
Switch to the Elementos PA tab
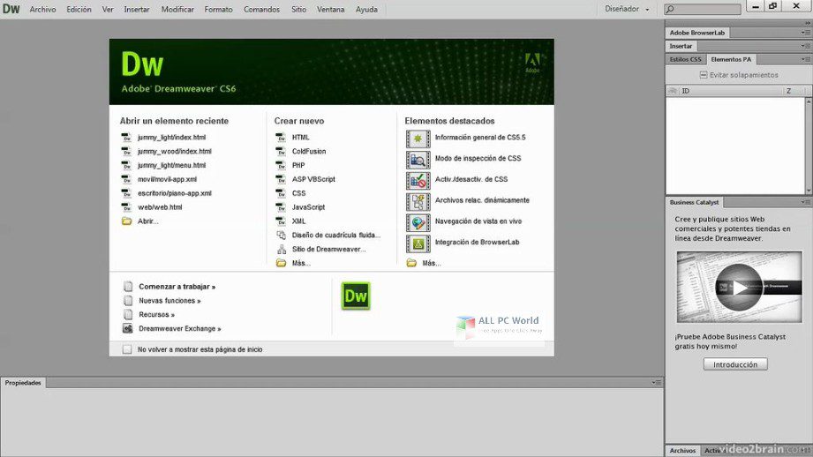pyautogui.click(x=731, y=60)
